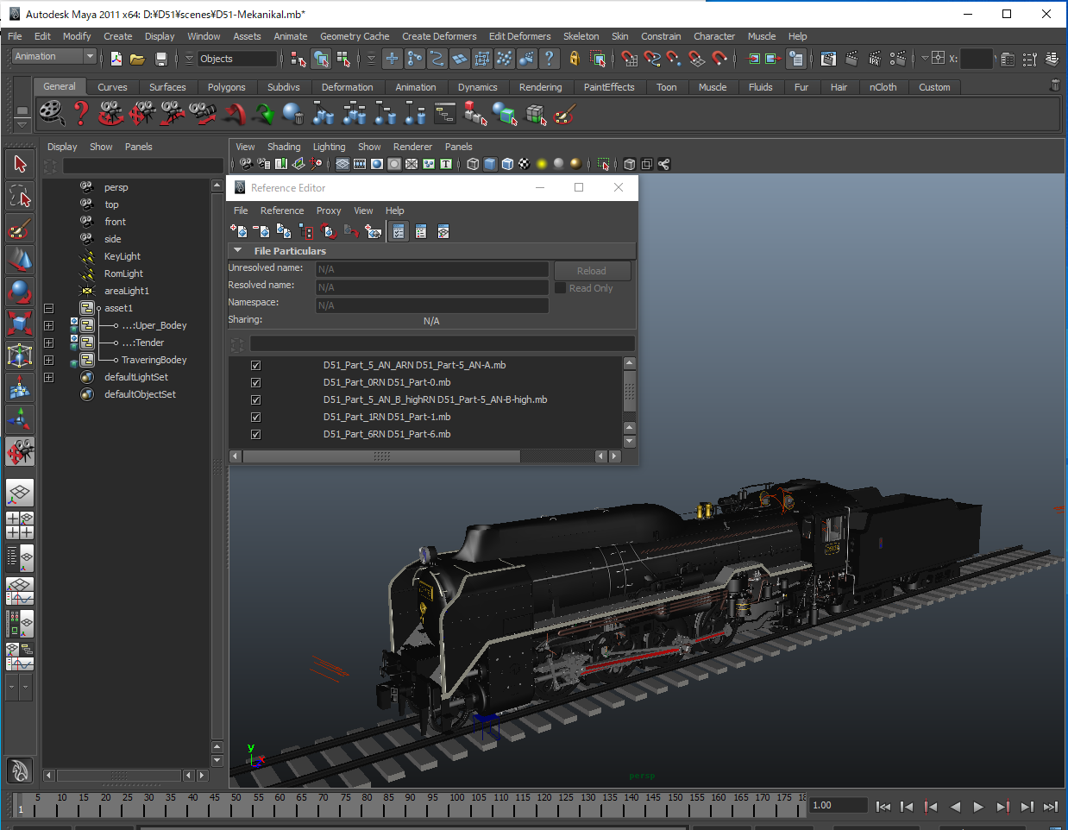Save the current scene with disk icon
This screenshot has width=1068, height=830.
[x=160, y=59]
